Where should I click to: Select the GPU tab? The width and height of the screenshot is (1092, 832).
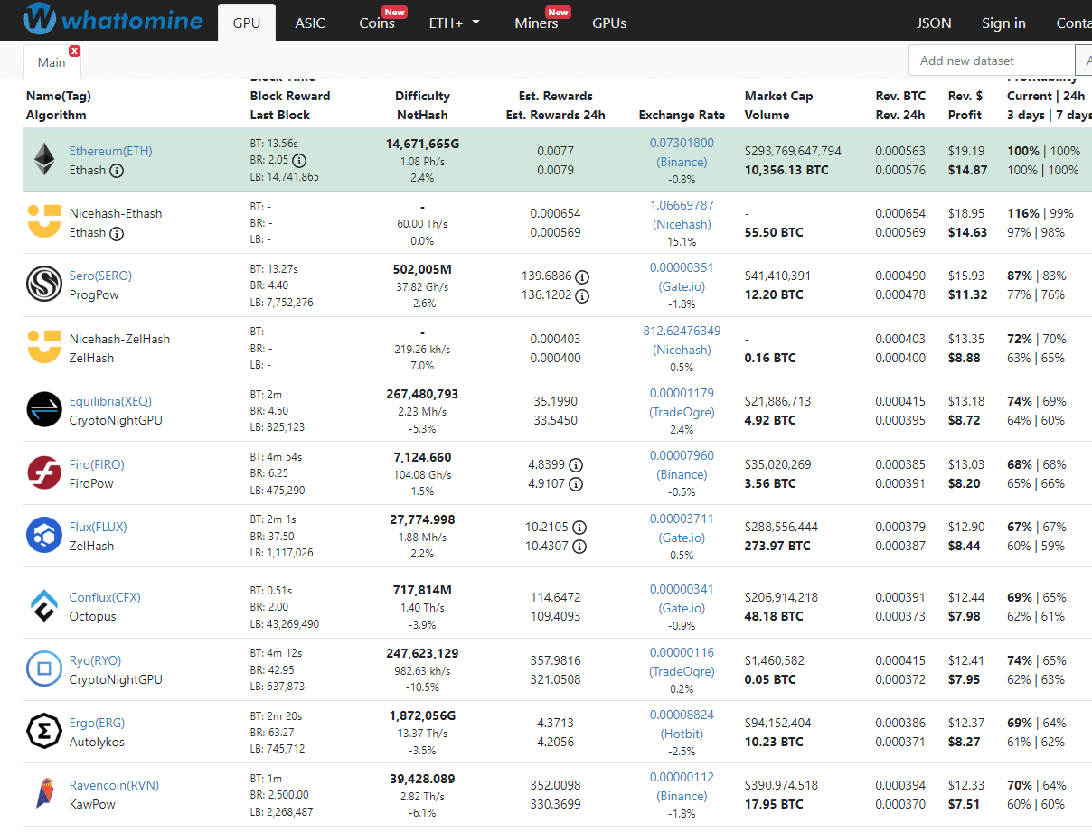coord(247,23)
